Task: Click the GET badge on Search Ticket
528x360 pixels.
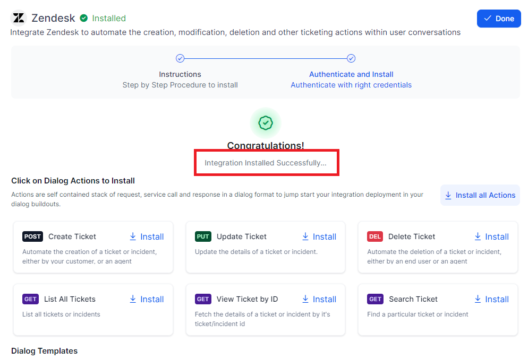Action: tap(375, 299)
